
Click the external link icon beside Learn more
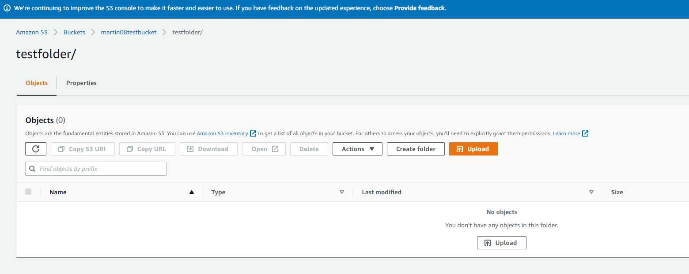(x=585, y=133)
